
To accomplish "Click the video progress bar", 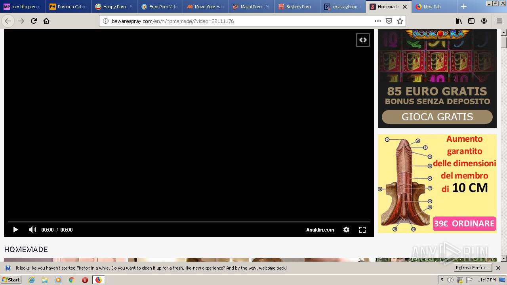I will click(189, 222).
